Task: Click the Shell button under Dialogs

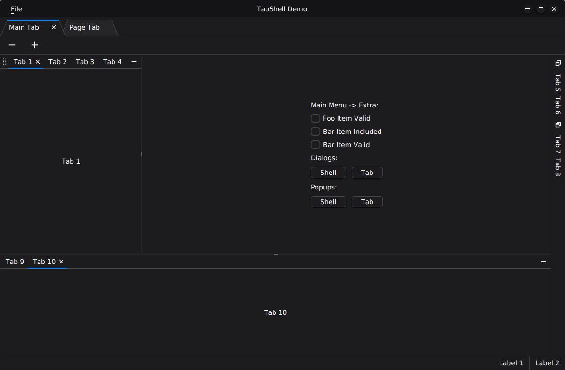Action: [328, 173]
